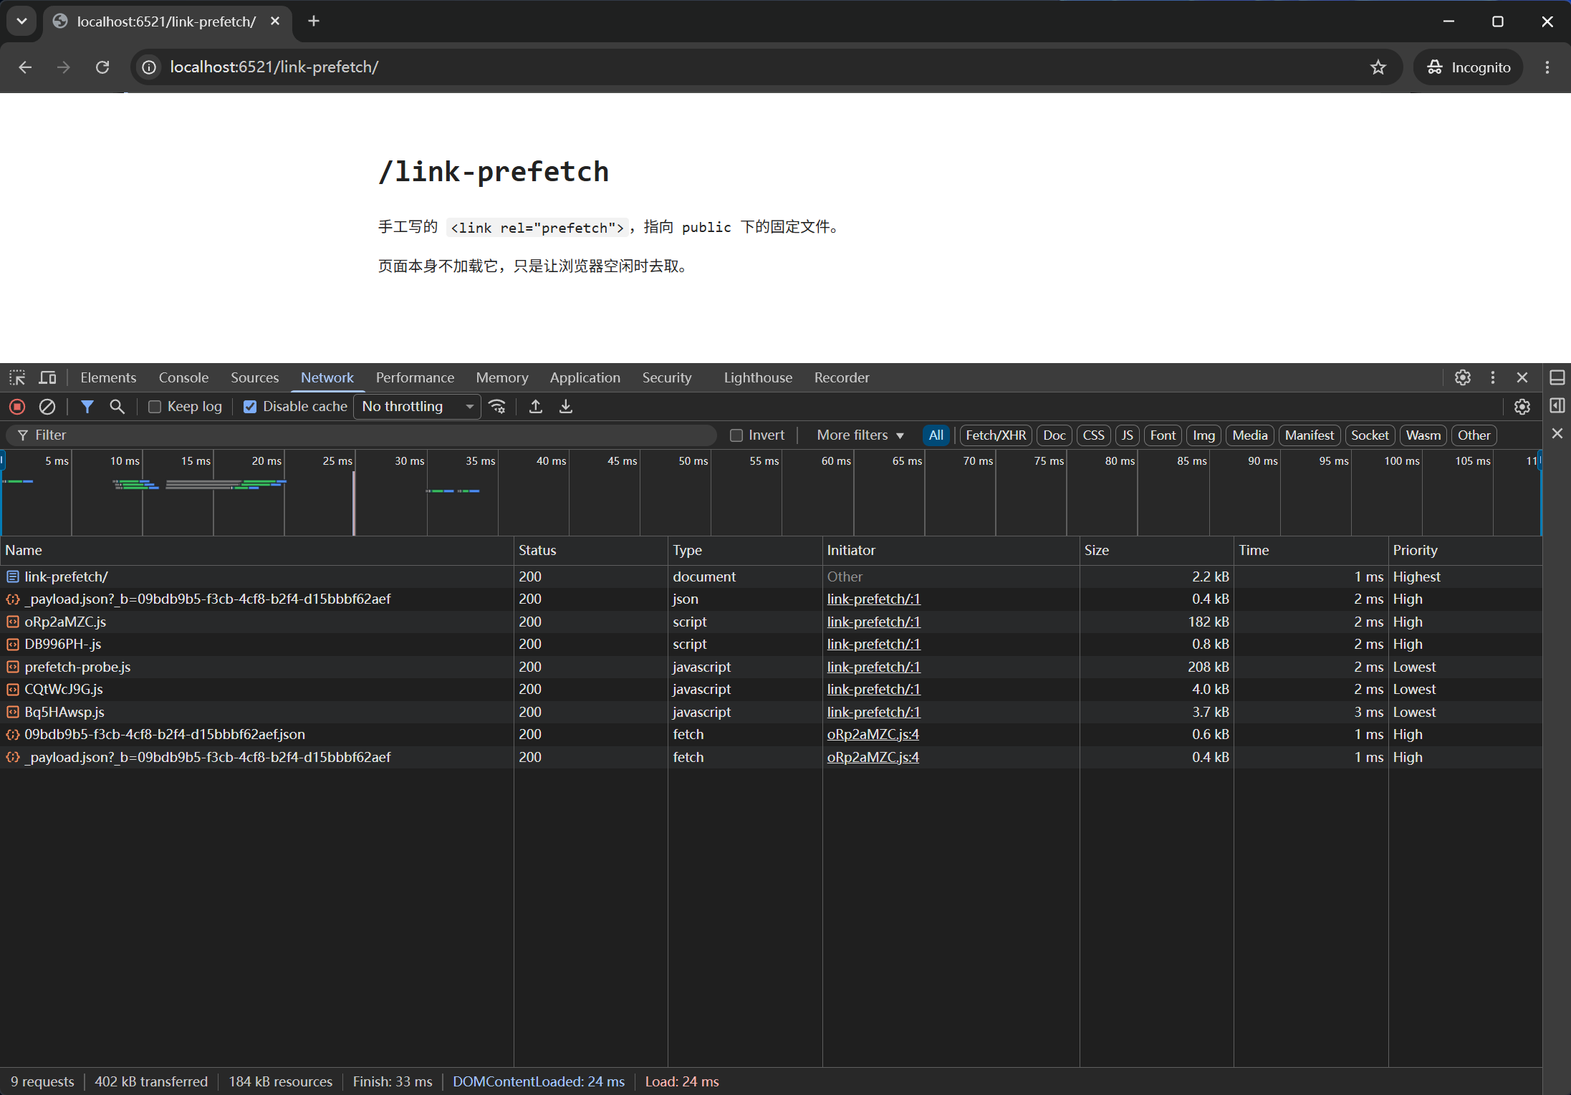Open a new browser tab
The height and width of the screenshot is (1095, 1571).
(314, 21)
